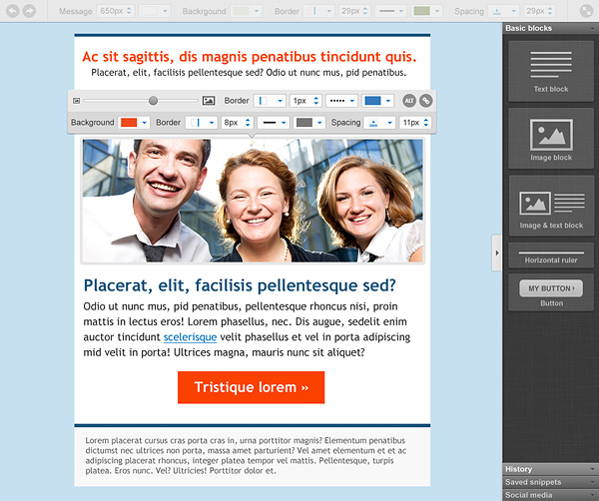Select the photo of three people
599x501 pixels.
pos(253,201)
